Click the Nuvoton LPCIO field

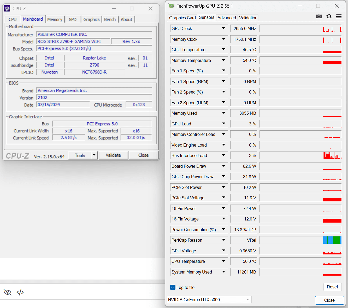50,72
